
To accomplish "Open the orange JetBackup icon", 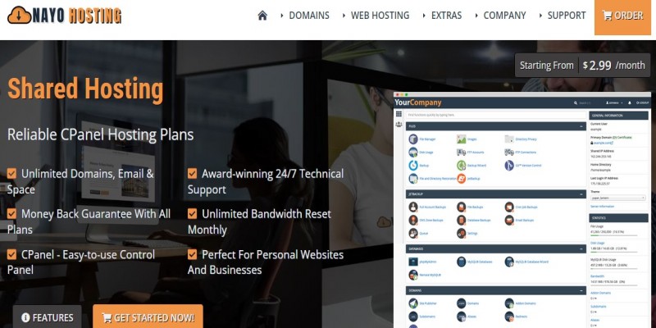I will click(461, 179).
